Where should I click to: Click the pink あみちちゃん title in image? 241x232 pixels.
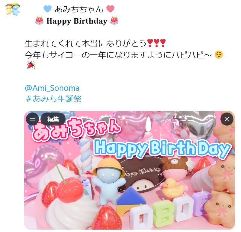[x=76, y=129]
